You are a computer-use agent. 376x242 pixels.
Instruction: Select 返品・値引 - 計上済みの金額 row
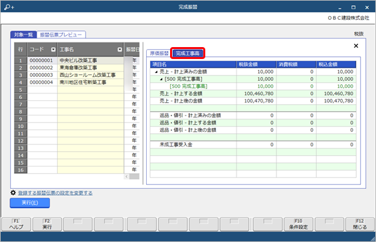click(253, 115)
